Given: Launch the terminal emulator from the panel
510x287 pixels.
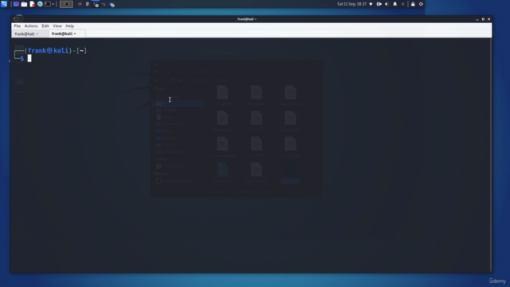Looking at the screenshot, I should click(48, 4).
